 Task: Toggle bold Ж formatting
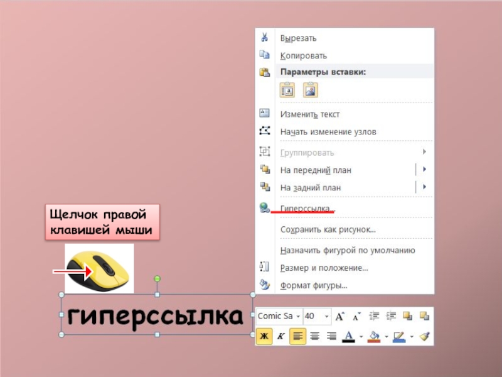pyautogui.click(x=264, y=336)
